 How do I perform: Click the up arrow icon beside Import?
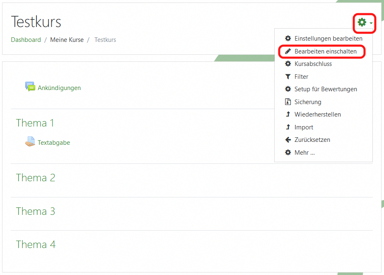click(x=288, y=127)
